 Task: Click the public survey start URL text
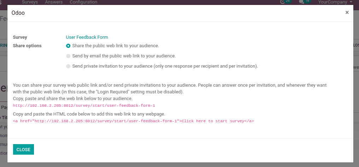pos(84,106)
